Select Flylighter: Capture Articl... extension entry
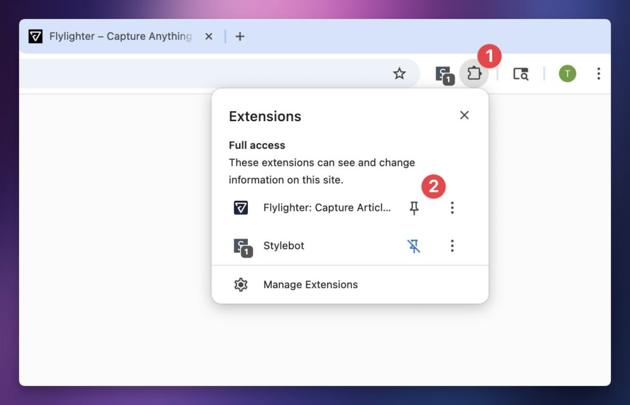The height and width of the screenshot is (405, 630). [327, 208]
